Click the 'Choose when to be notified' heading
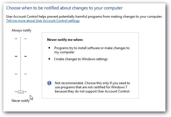 coord(64,8)
